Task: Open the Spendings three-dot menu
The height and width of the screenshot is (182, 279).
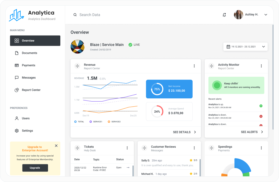Action: (261, 148)
